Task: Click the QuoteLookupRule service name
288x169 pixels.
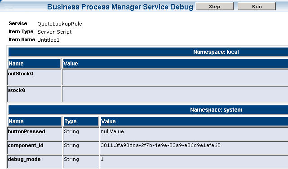Action: coord(60,24)
